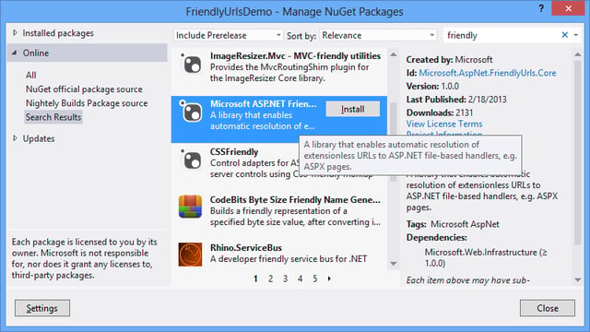Click the Tags: Microsoft AspNet text
Viewport: 590px width, 332px height.
(x=453, y=224)
